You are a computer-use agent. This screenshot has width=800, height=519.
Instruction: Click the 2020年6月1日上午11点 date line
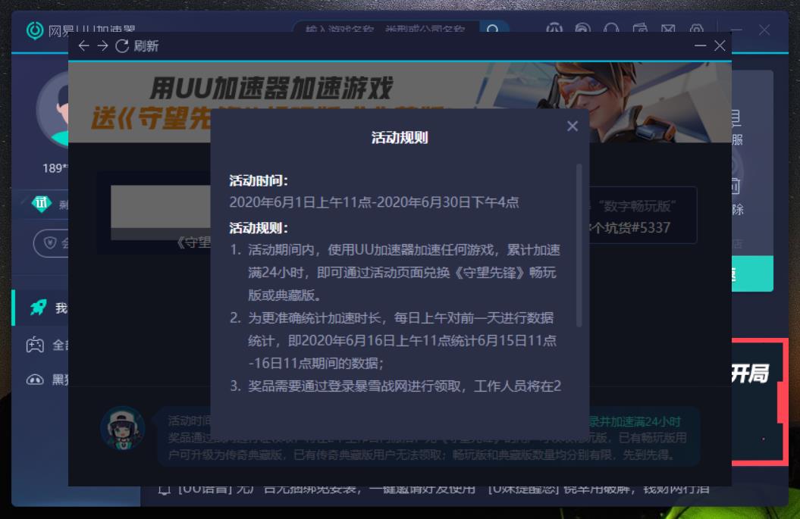[374, 202]
